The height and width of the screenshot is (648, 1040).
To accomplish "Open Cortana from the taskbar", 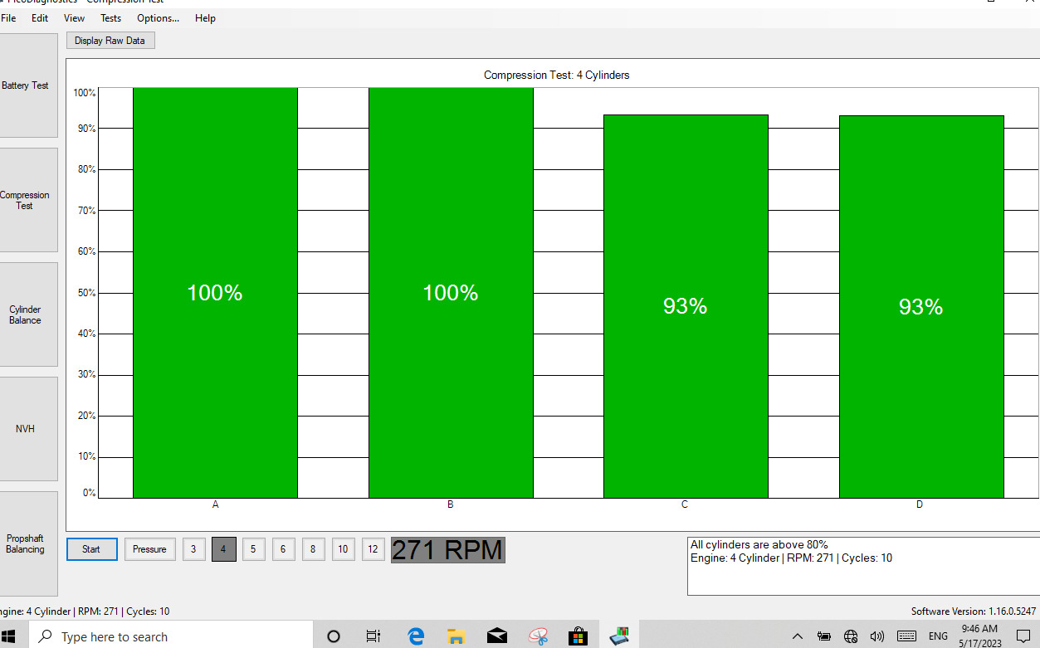I will (x=334, y=636).
